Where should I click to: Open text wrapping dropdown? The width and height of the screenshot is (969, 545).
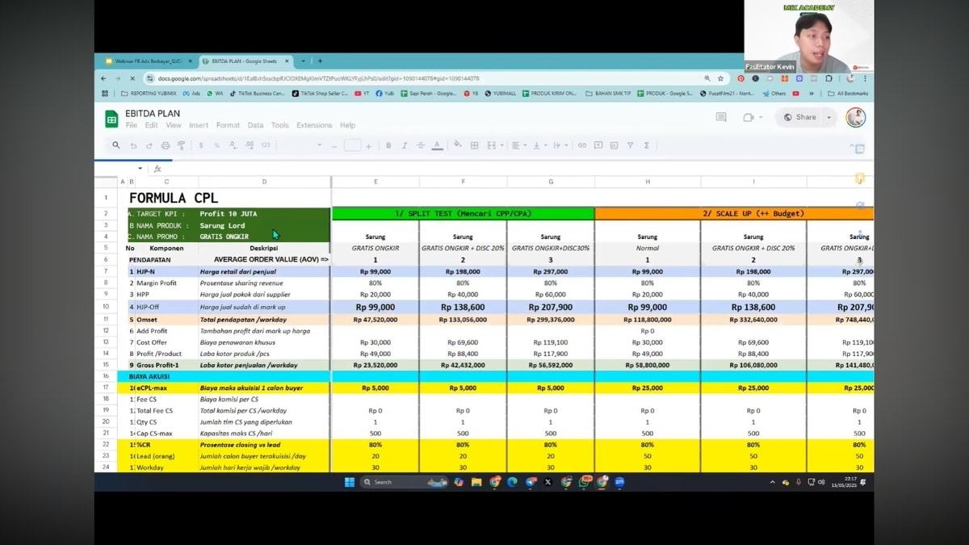point(559,145)
